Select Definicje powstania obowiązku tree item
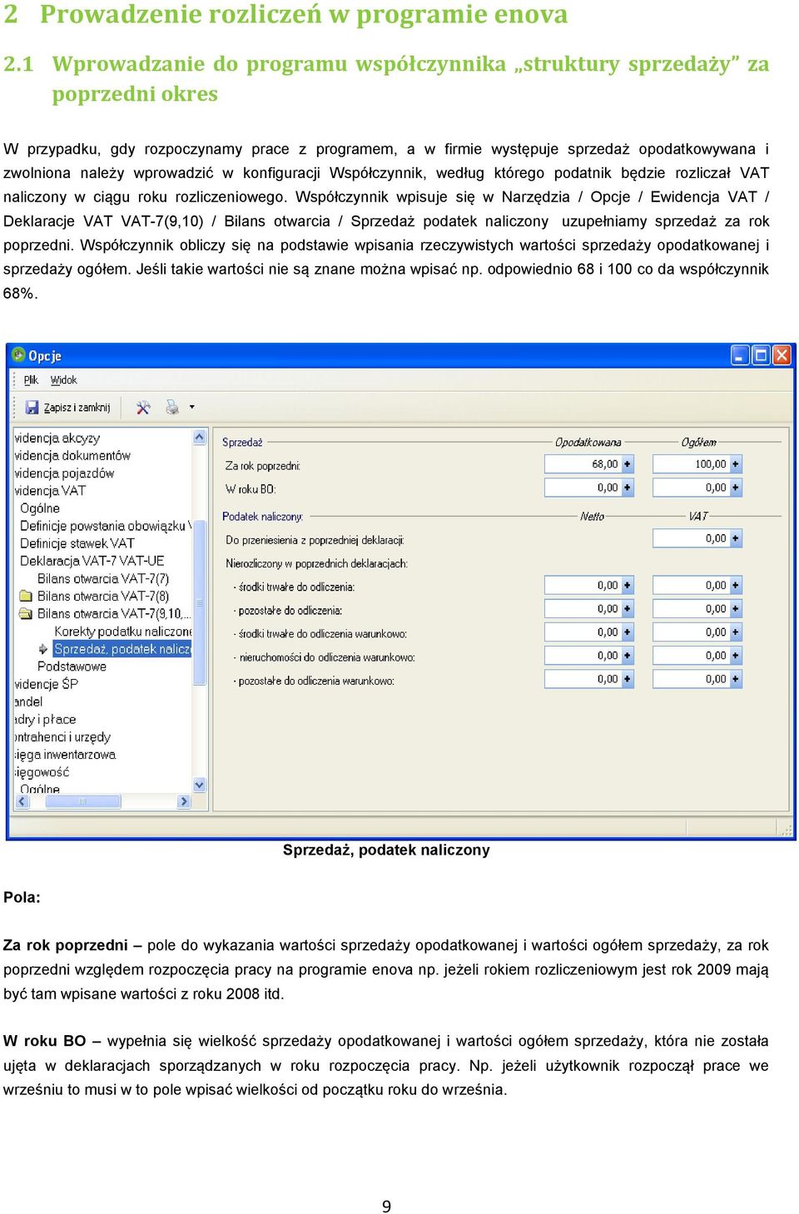 106,527
